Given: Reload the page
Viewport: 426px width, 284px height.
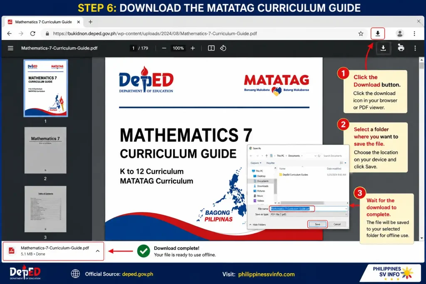Looking at the screenshot, I should click(x=32, y=33).
